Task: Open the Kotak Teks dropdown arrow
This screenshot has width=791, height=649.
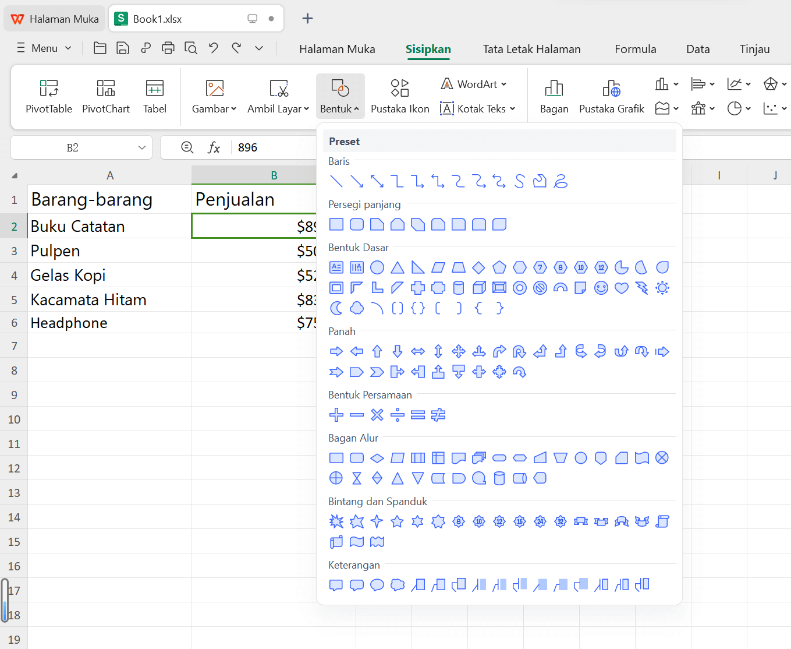Action: pos(512,108)
